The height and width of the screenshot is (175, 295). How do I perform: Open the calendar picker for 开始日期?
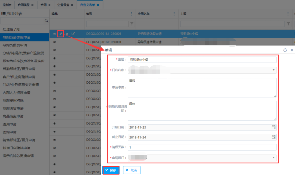tap(274, 127)
